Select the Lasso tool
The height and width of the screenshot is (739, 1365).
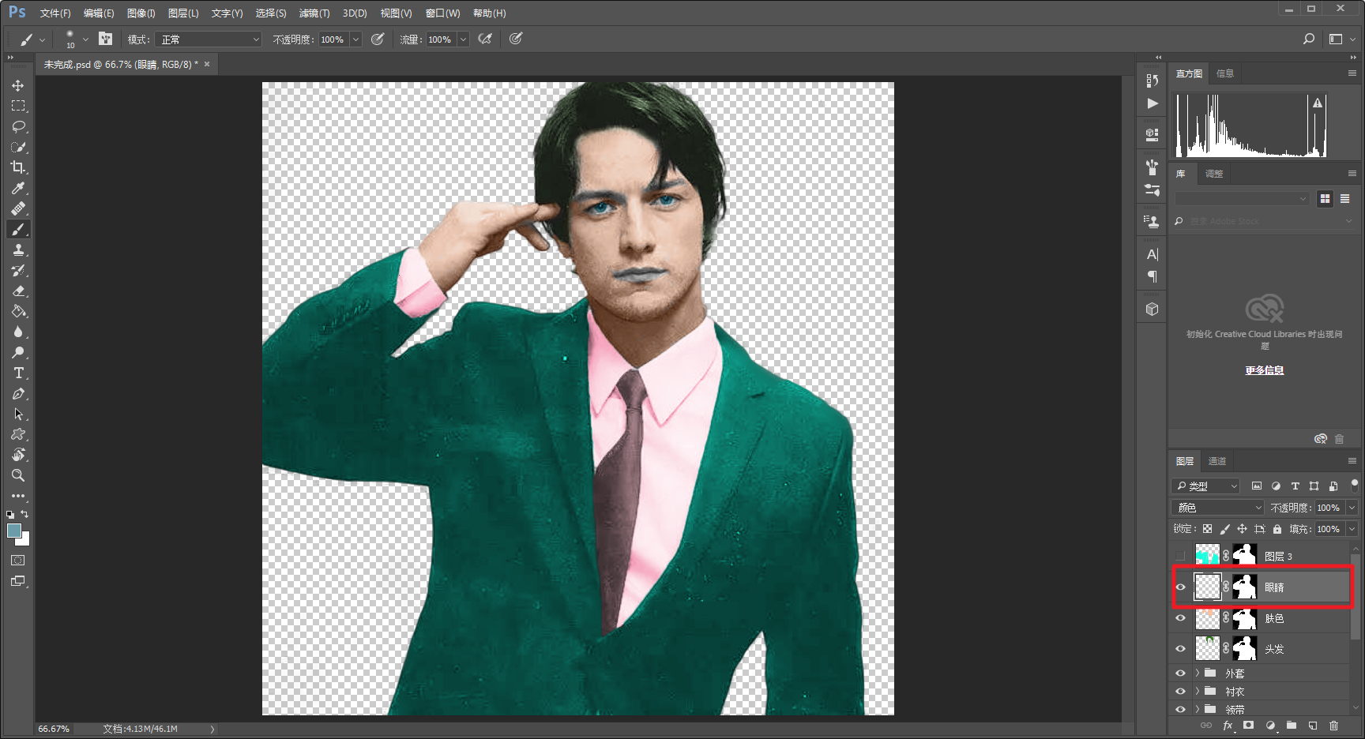18,126
